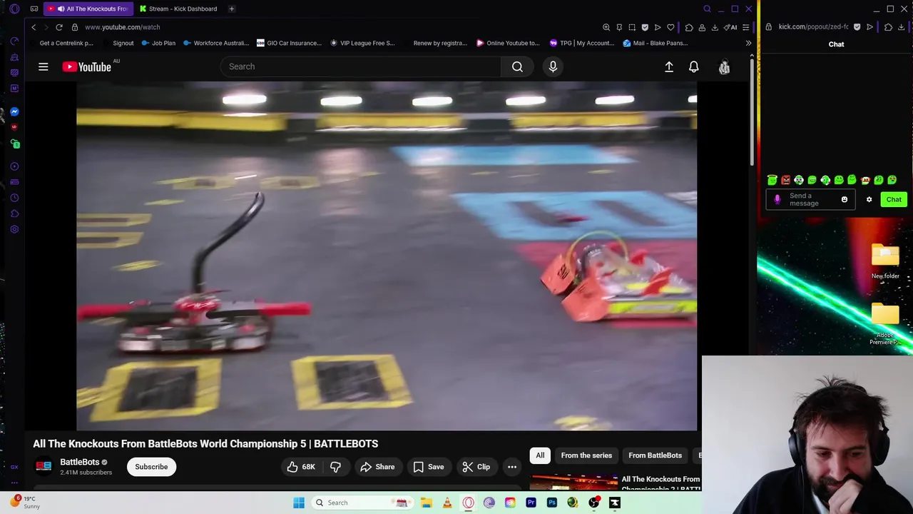Open Kick chat settings gear
The height and width of the screenshot is (514, 913).
pos(869,199)
